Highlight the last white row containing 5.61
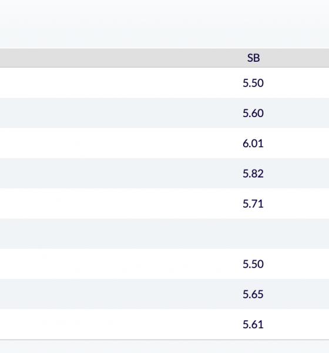Viewport: 329px width, 353px height. click(x=164, y=324)
